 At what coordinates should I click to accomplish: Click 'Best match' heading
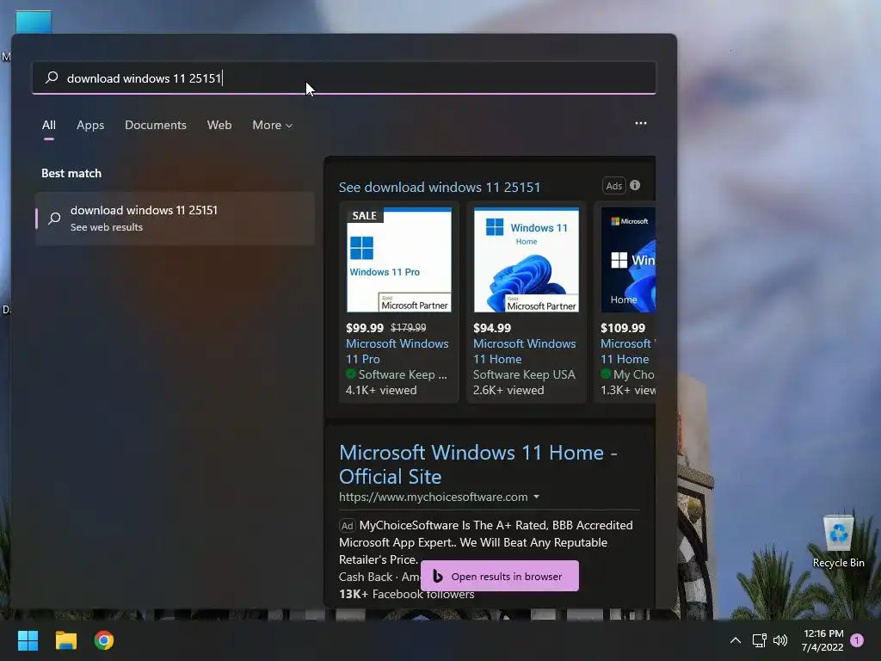[71, 173]
